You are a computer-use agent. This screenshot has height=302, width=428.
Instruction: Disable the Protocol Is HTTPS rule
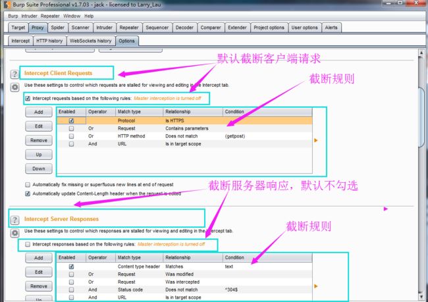tap(71, 120)
